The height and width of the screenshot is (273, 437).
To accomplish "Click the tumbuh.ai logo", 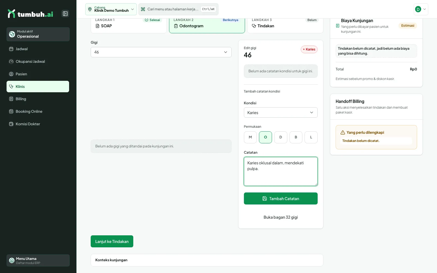I will [x=30, y=14].
